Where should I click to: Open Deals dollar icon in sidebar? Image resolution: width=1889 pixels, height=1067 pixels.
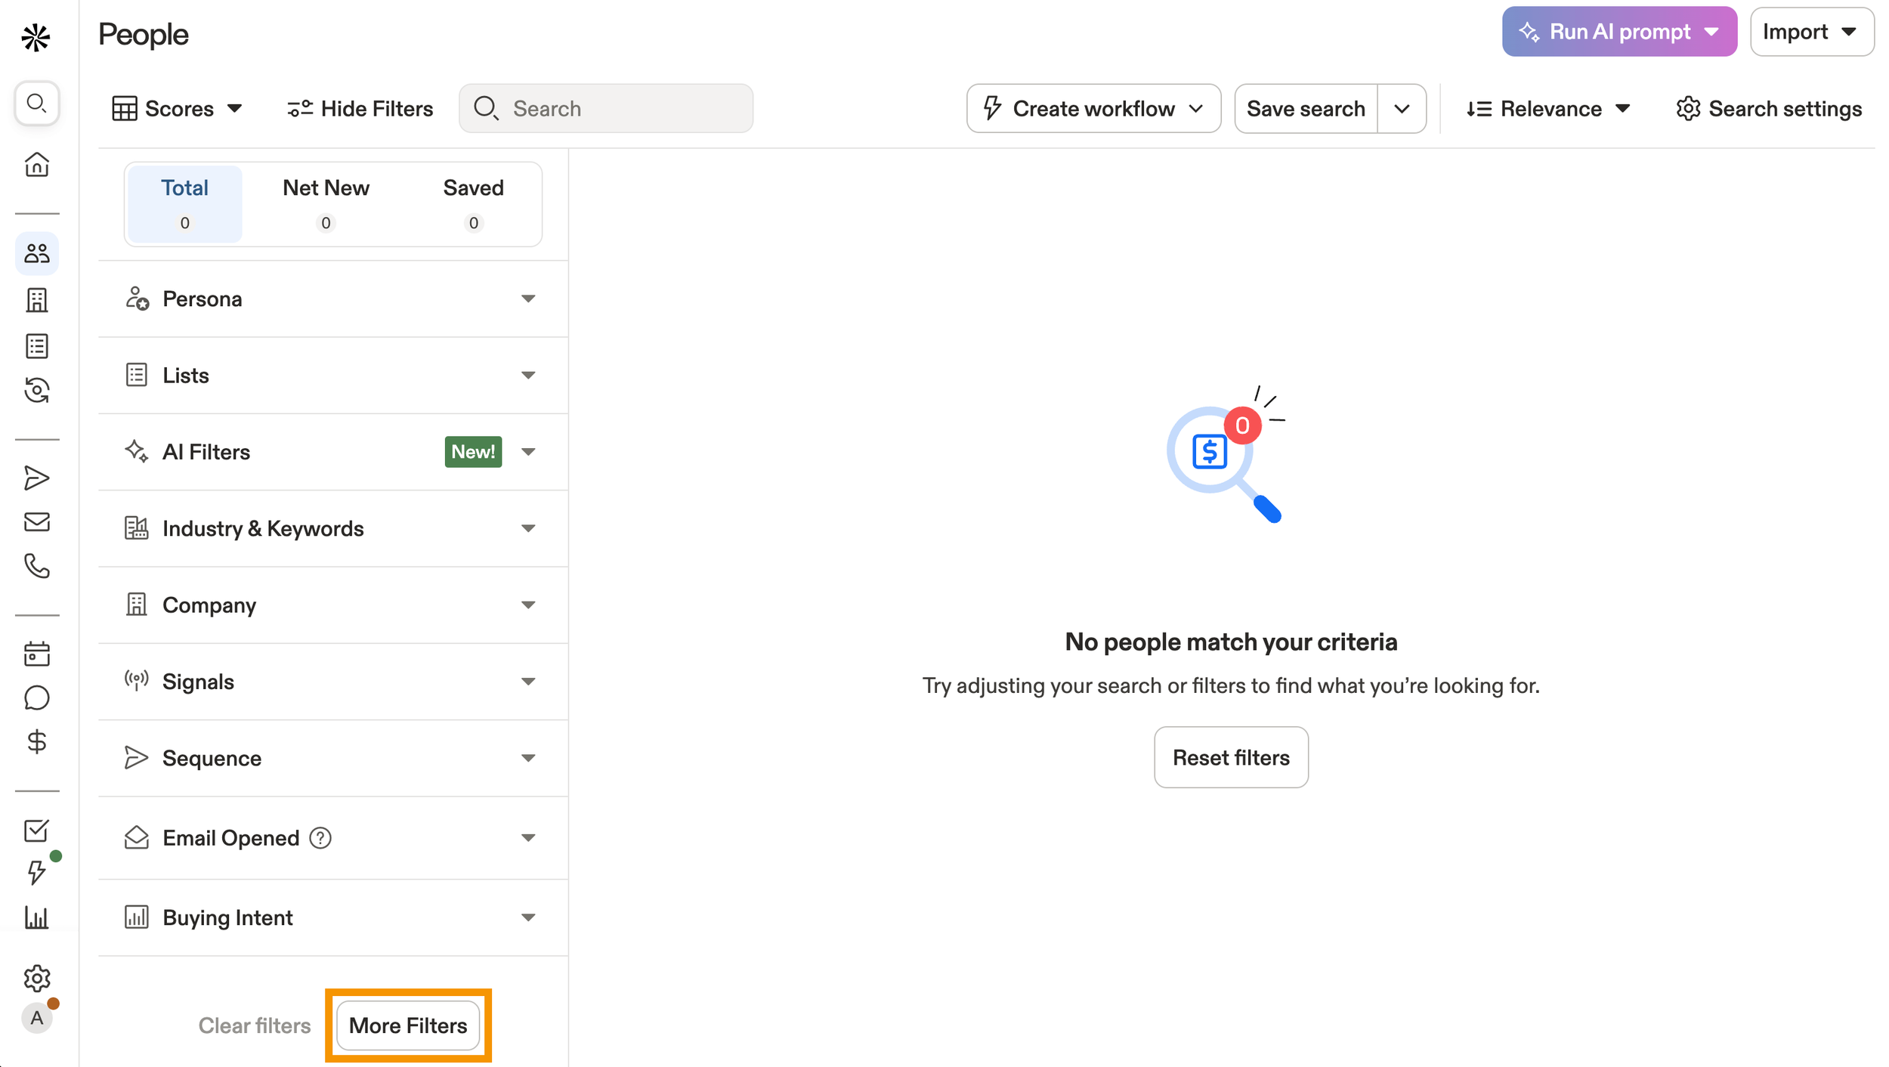[36, 742]
